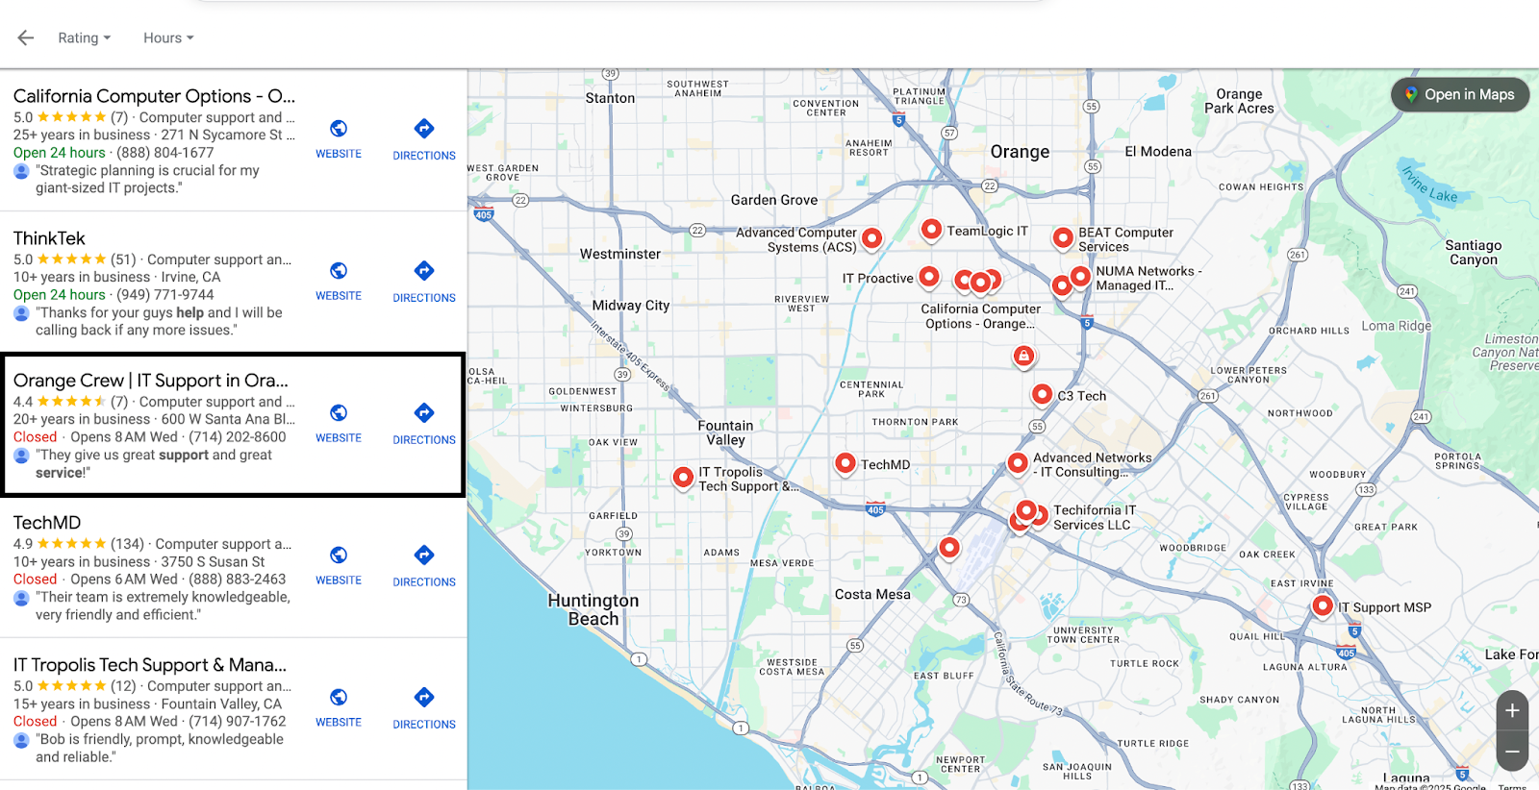The width and height of the screenshot is (1539, 790).
Task: Click Orange Crew phone (714) 202-8600
Action: 238,437
